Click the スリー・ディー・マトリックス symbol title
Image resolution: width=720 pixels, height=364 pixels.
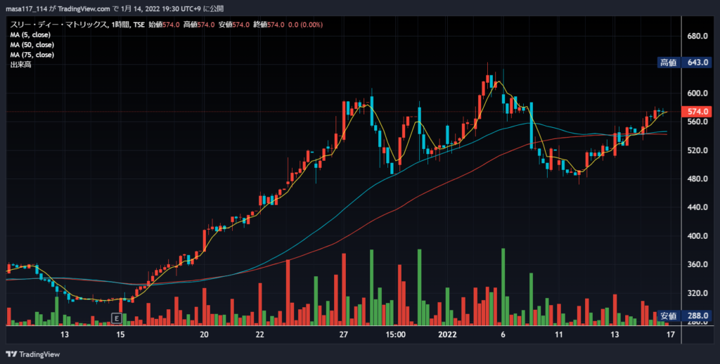click(x=58, y=25)
